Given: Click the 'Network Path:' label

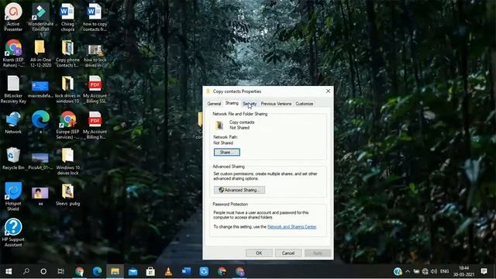Looking at the screenshot, I should (x=226, y=137).
